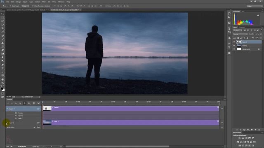The width and height of the screenshot is (264, 148).
Task: Open the timeline playback settings gear
Action: tap(29, 103)
